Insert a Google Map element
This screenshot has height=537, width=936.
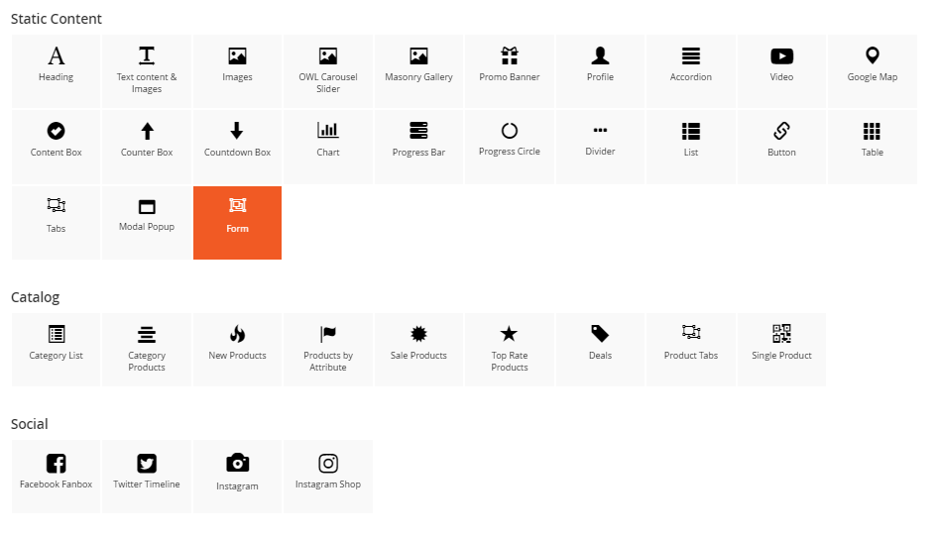point(873,70)
